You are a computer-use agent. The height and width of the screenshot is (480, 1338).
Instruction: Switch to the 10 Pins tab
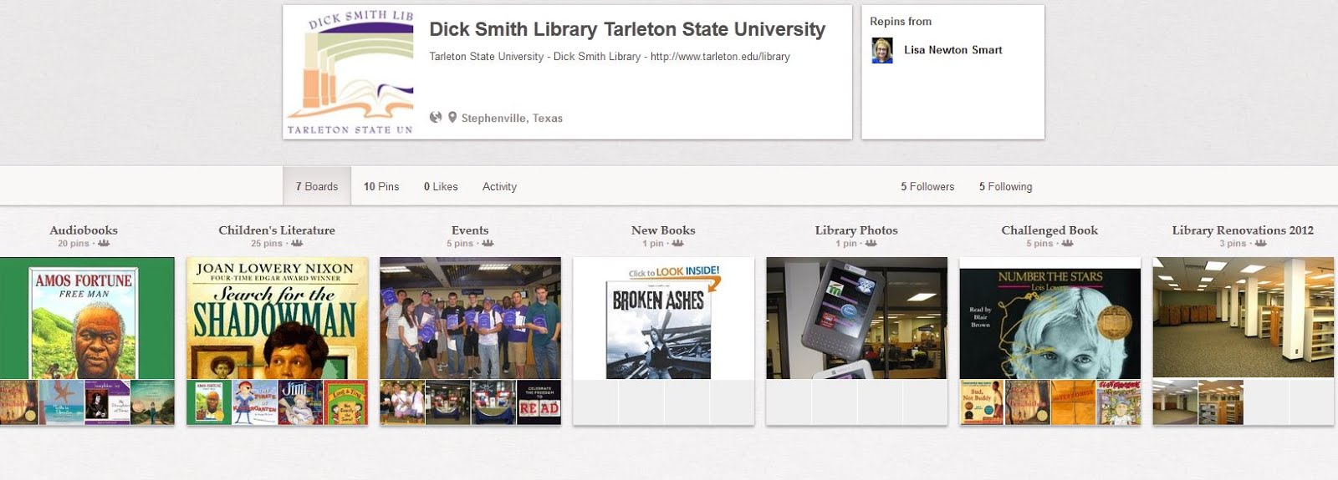click(x=381, y=186)
